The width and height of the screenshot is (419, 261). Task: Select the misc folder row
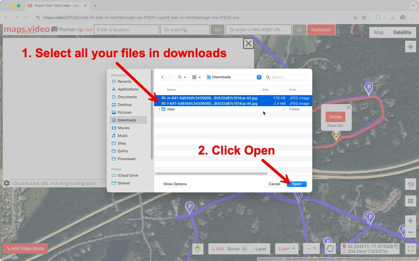point(233,109)
